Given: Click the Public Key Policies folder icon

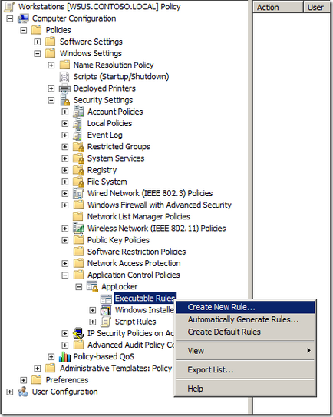Looking at the screenshot, I should [x=78, y=240].
